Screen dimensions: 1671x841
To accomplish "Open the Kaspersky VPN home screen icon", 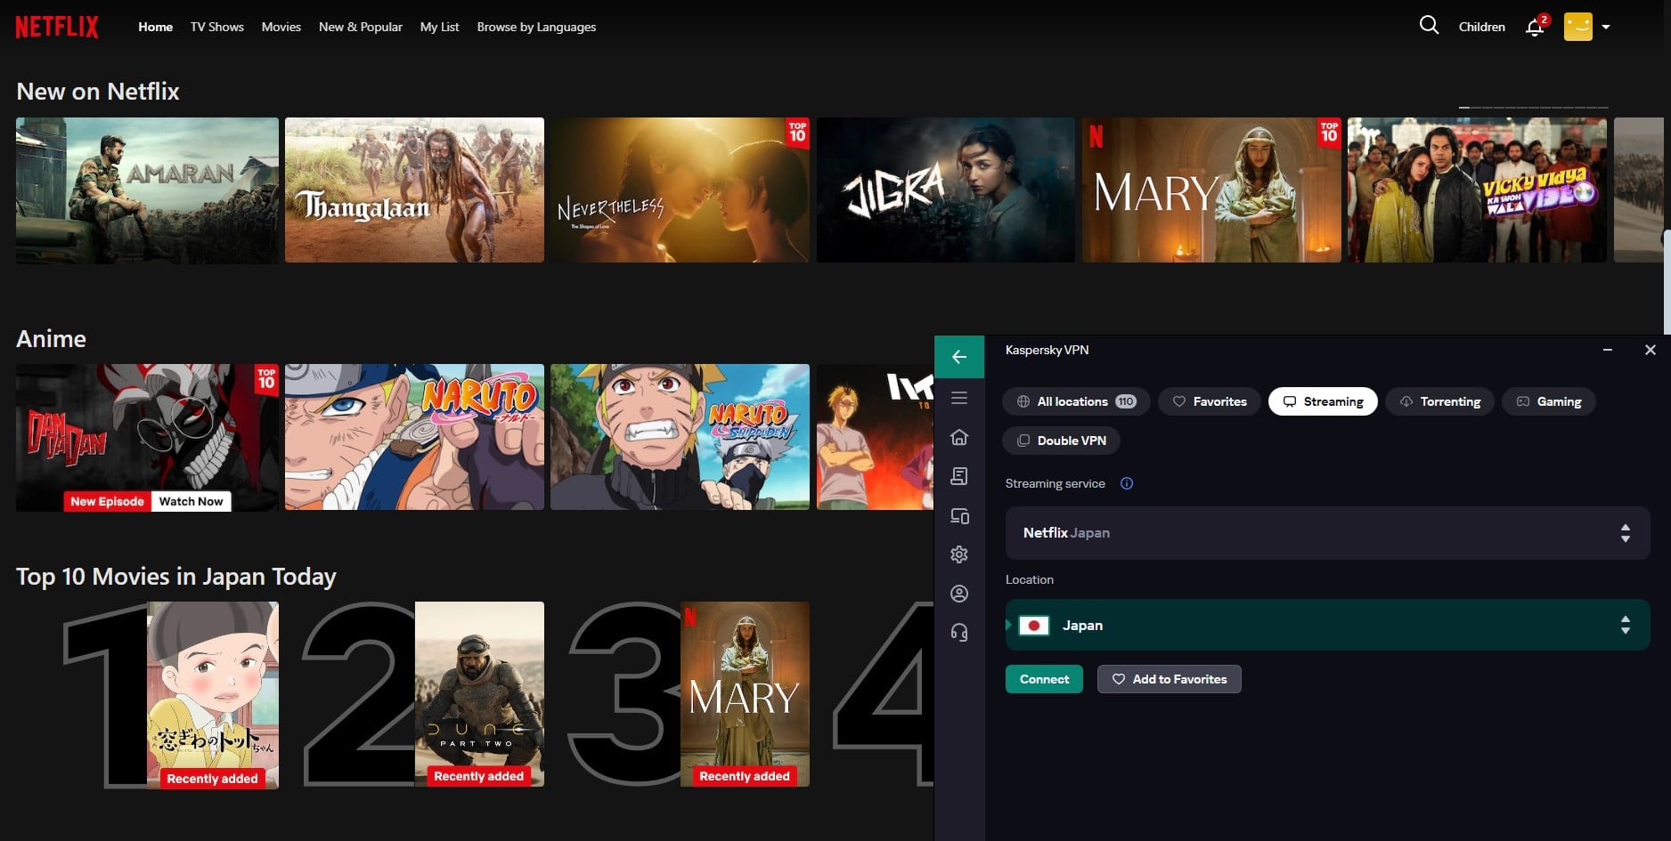I will pos(959,437).
